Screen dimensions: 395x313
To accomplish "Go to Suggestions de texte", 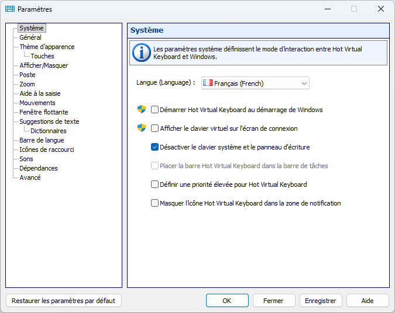I will (49, 121).
